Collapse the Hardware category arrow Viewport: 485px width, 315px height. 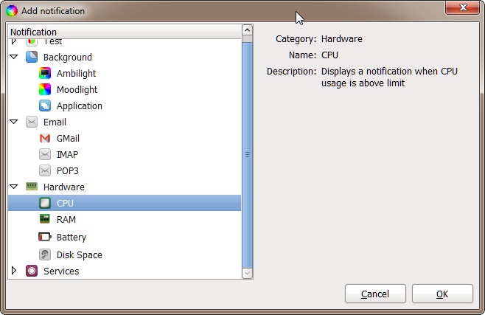[14, 187]
